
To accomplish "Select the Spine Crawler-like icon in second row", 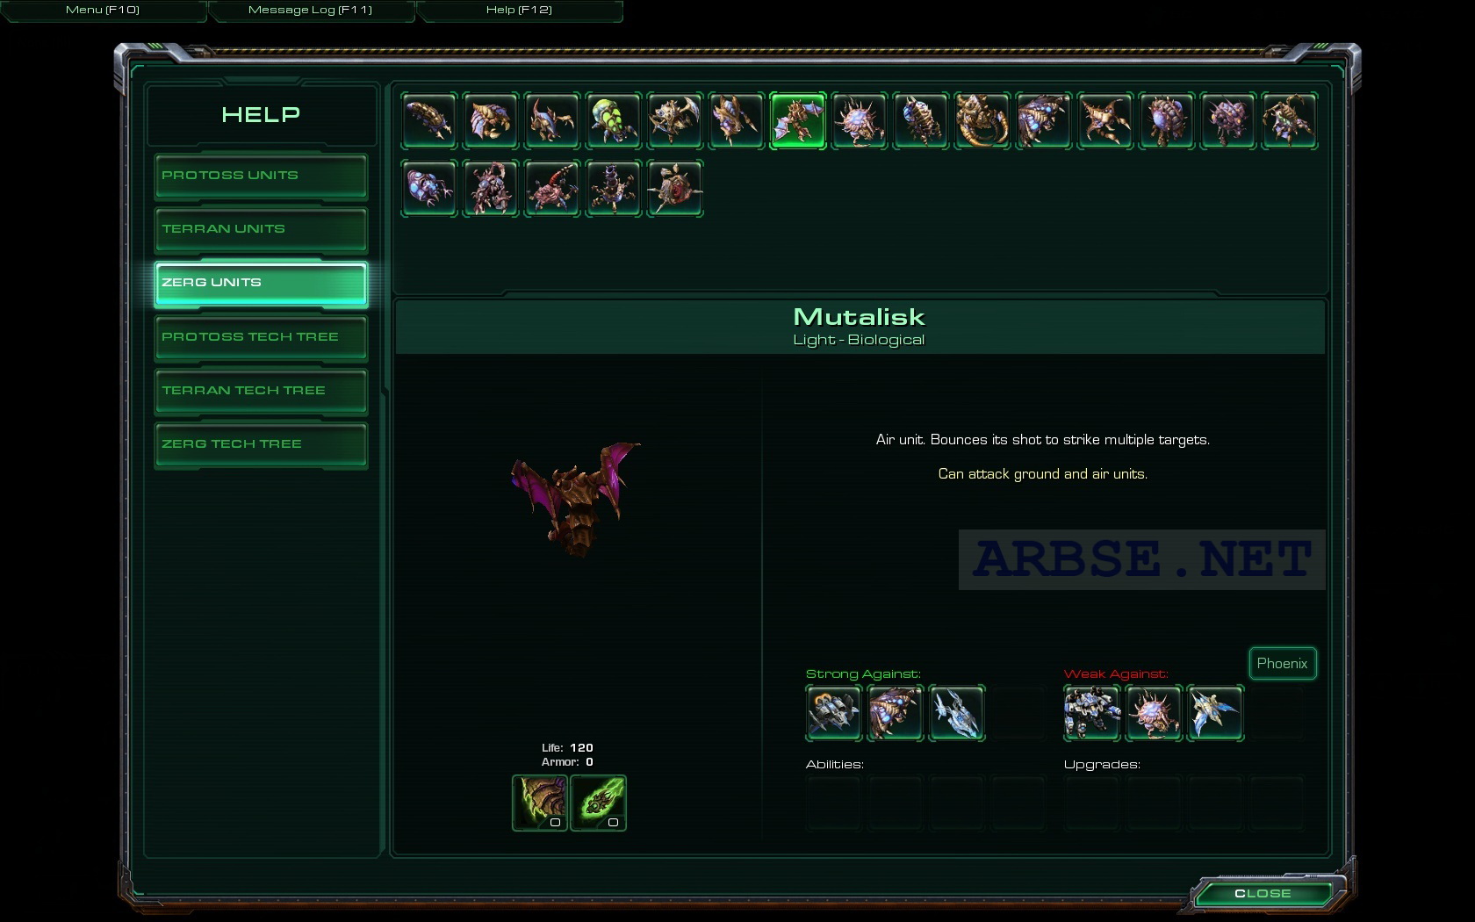I will [x=614, y=188].
